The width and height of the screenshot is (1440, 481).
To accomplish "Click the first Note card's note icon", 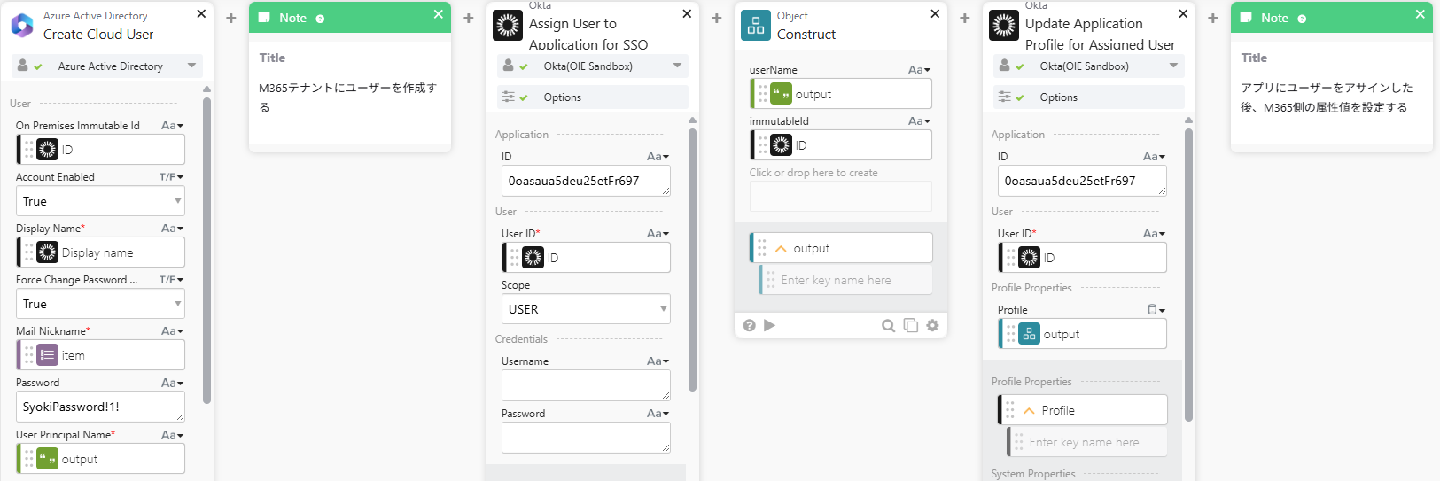I will click(x=264, y=18).
